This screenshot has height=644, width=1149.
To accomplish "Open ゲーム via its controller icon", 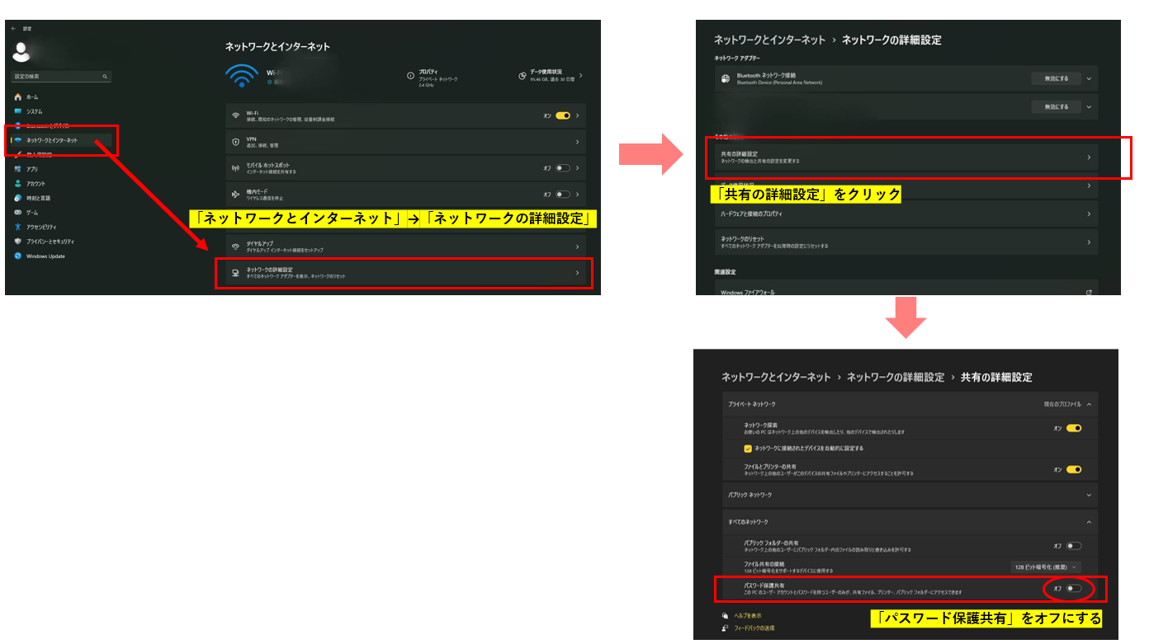I will point(18,213).
